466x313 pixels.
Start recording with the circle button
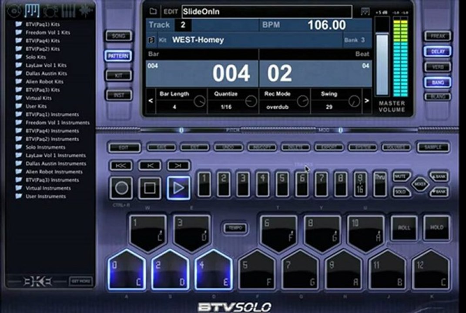[121, 188]
